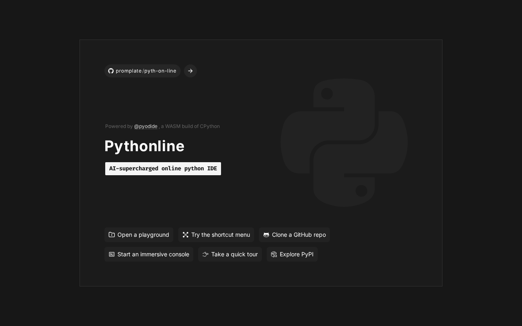Screen dimensions: 522x326
Task: Click the Explore PyPI label
Action: click(x=296, y=254)
